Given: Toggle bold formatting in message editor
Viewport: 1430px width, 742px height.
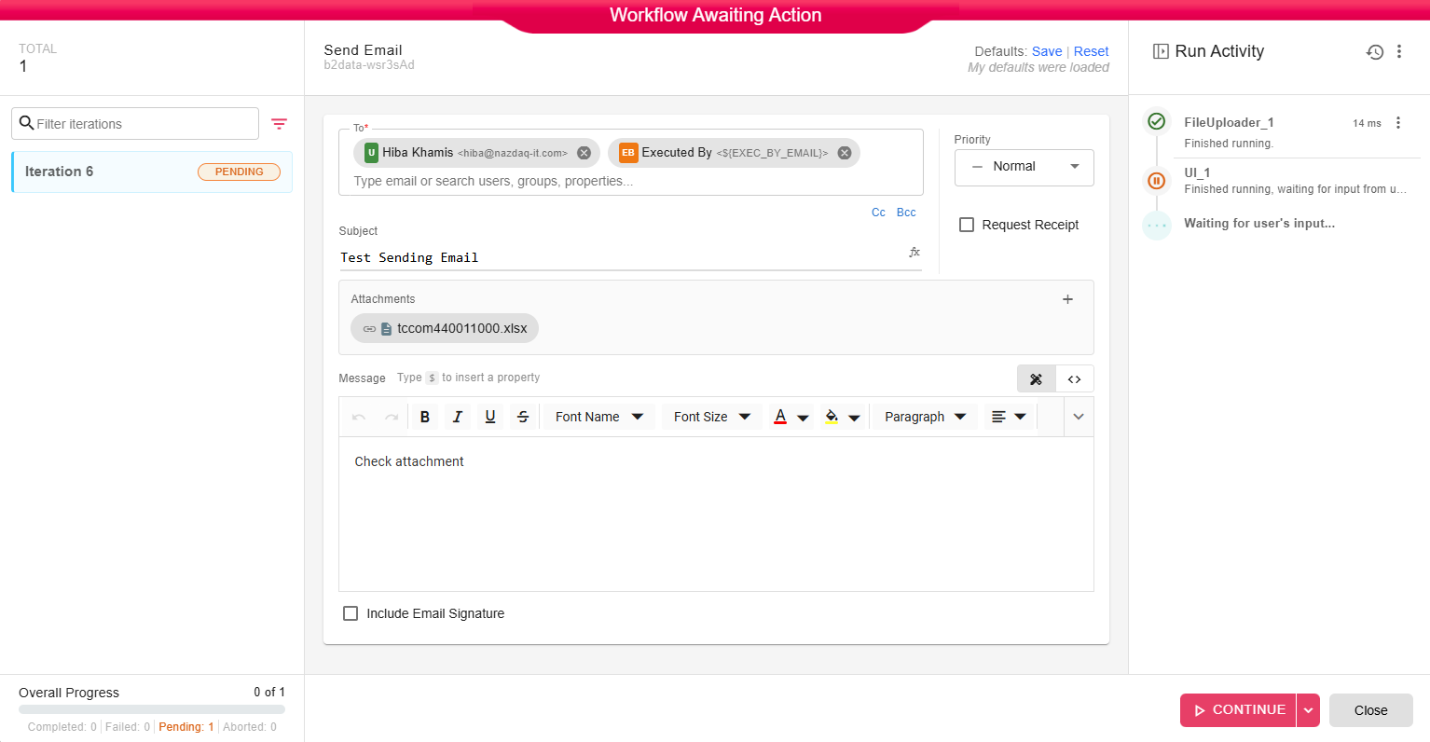Looking at the screenshot, I should pos(425,417).
